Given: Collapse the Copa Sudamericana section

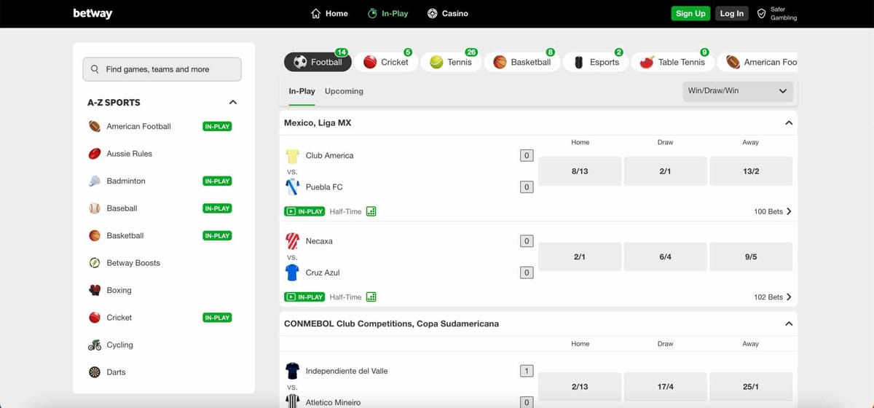Looking at the screenshot, I should coord(788,323).
